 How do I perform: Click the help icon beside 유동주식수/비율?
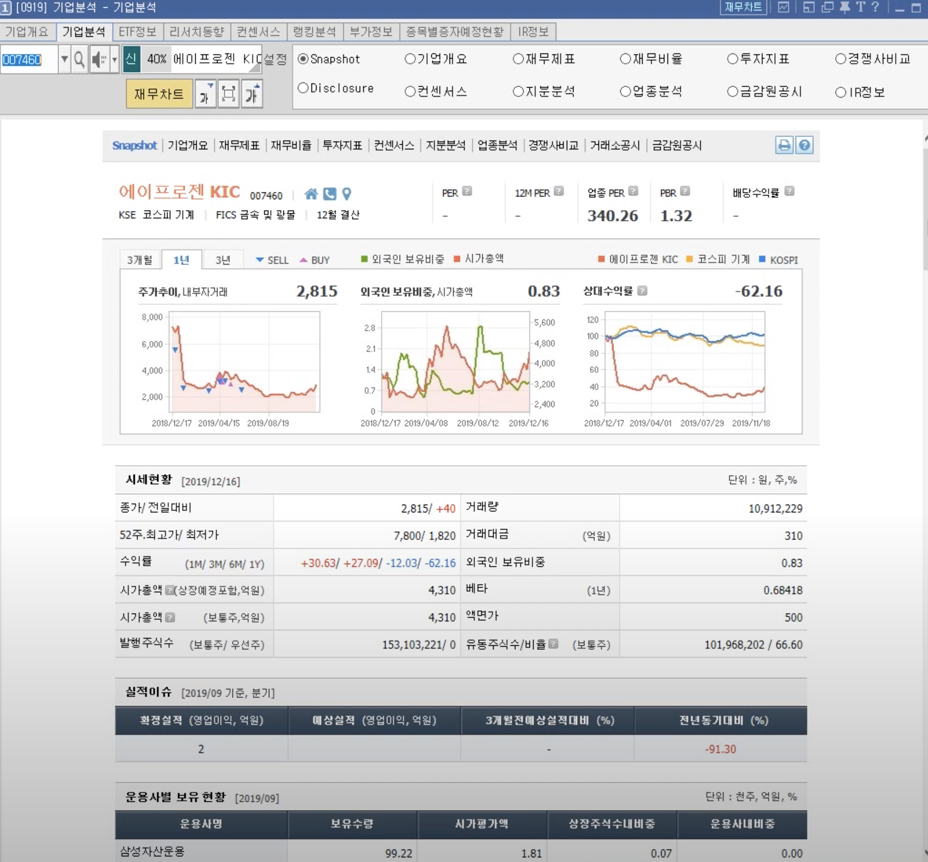[553, 644]
